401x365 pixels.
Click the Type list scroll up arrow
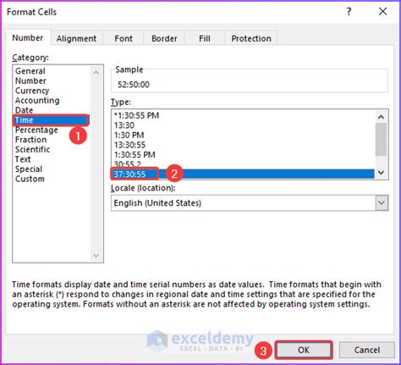(x=382, y=117)
